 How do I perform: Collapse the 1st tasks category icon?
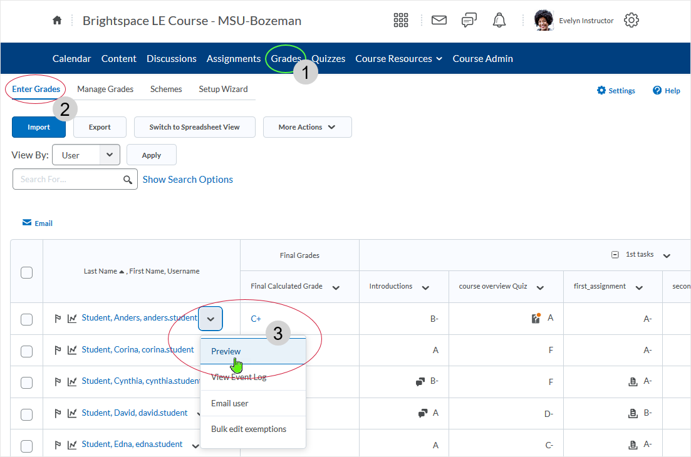[615, 254]
